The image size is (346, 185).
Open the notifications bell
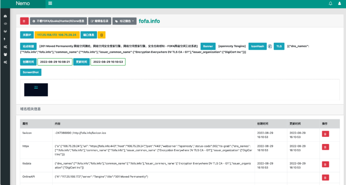330,3
